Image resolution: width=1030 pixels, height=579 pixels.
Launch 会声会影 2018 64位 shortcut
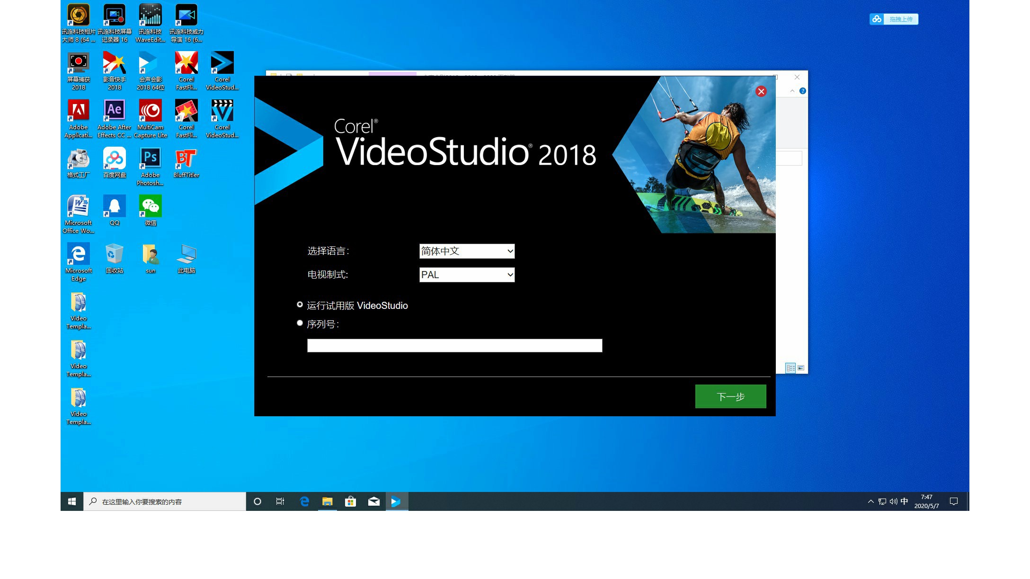point(151,71)
